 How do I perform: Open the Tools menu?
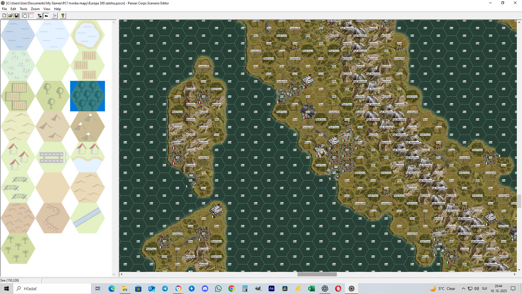[x=24, y=9]
